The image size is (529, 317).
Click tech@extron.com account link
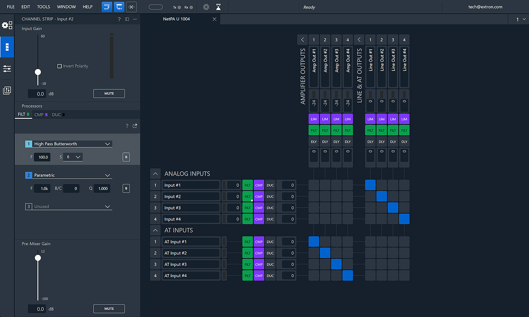click(485, 7)
